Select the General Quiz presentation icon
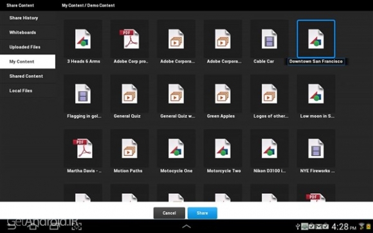The image size is (373, 233). [x=129, y=94]
